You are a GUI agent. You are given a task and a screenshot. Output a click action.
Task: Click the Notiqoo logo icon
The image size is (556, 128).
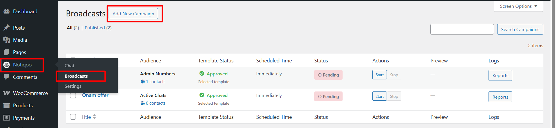pos(6,65)
